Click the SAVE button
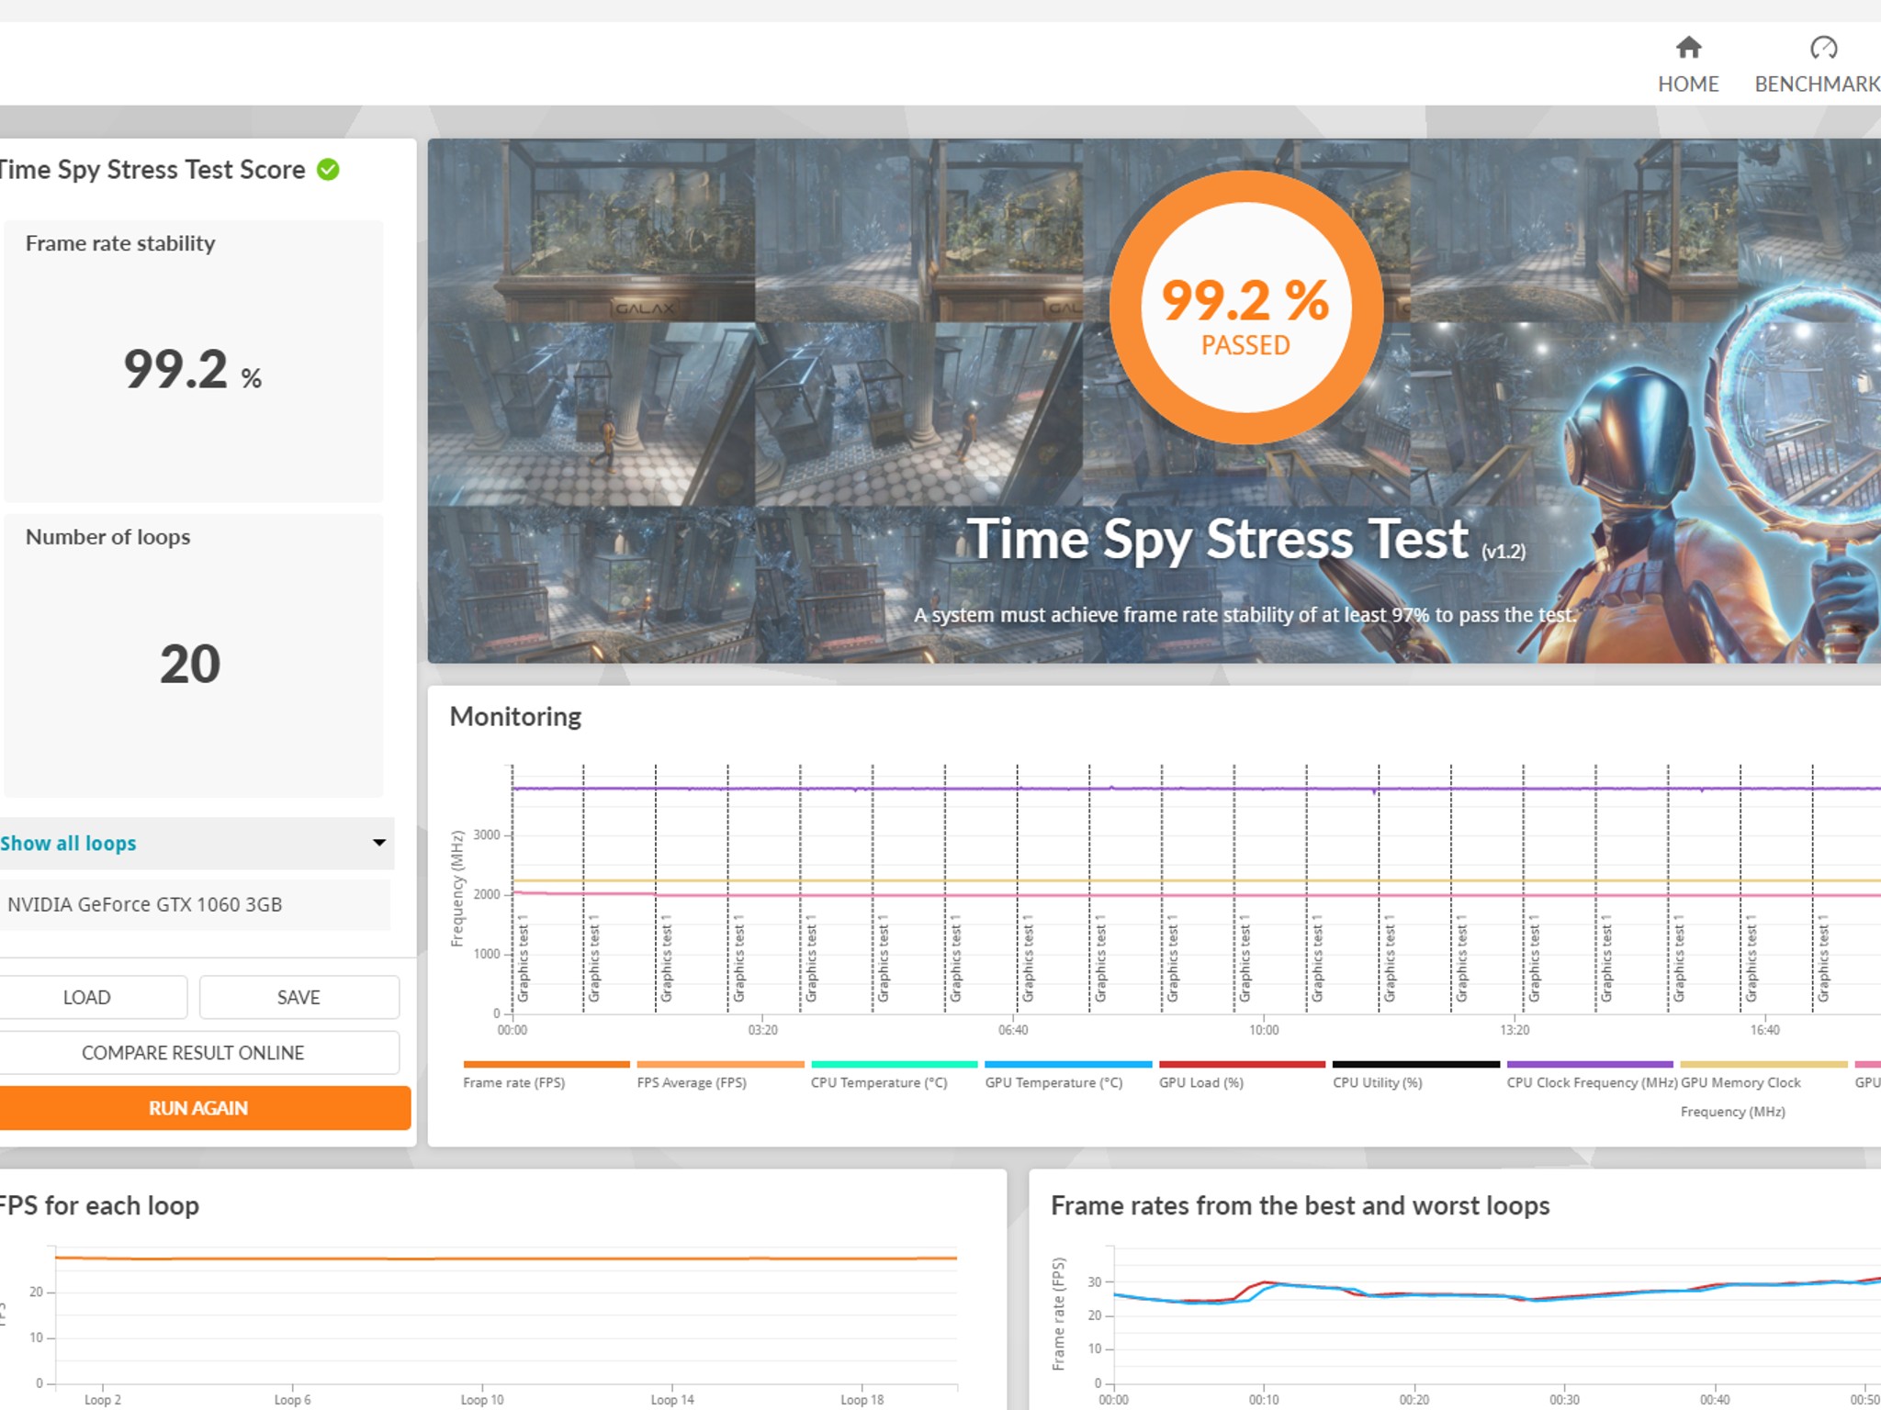This screenshot has width=1881, height=1410. 298,997
